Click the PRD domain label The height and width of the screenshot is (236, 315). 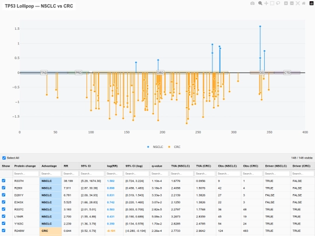tap(79, 72)
